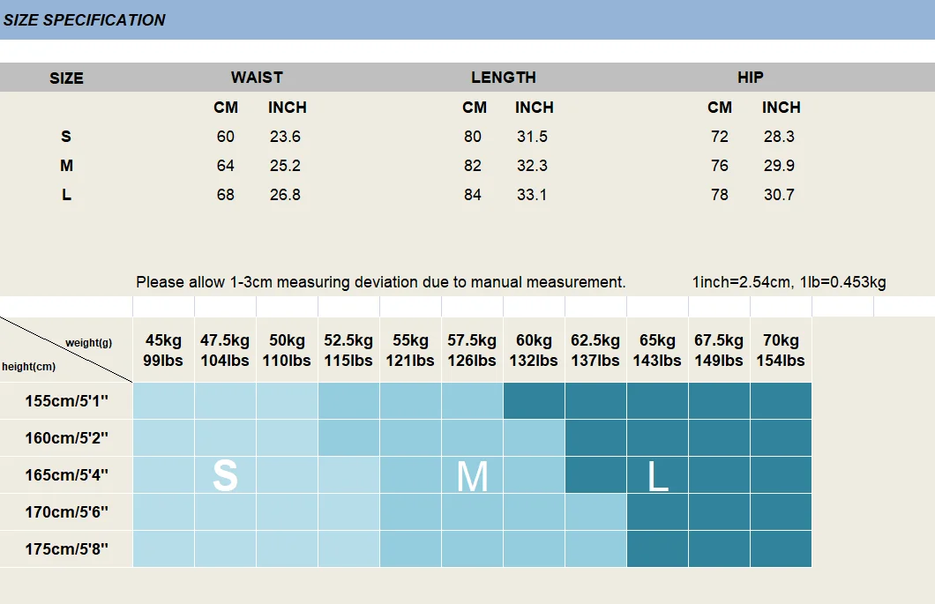Click hip value 28.3 inch

[x=780, y=137]
